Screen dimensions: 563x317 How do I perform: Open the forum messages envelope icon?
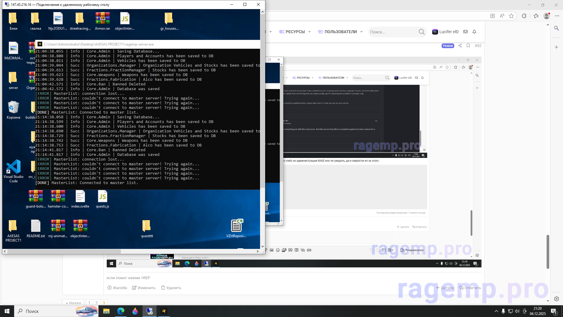[465, 32]
